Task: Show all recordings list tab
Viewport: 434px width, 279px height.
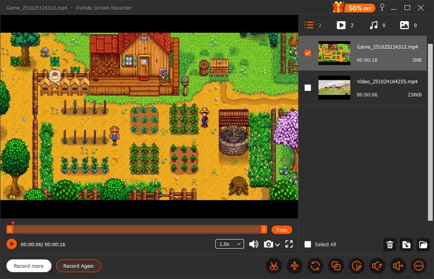Action: click(313, 25)
